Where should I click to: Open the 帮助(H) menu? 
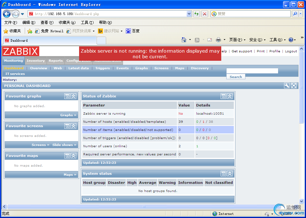point(105,23)
